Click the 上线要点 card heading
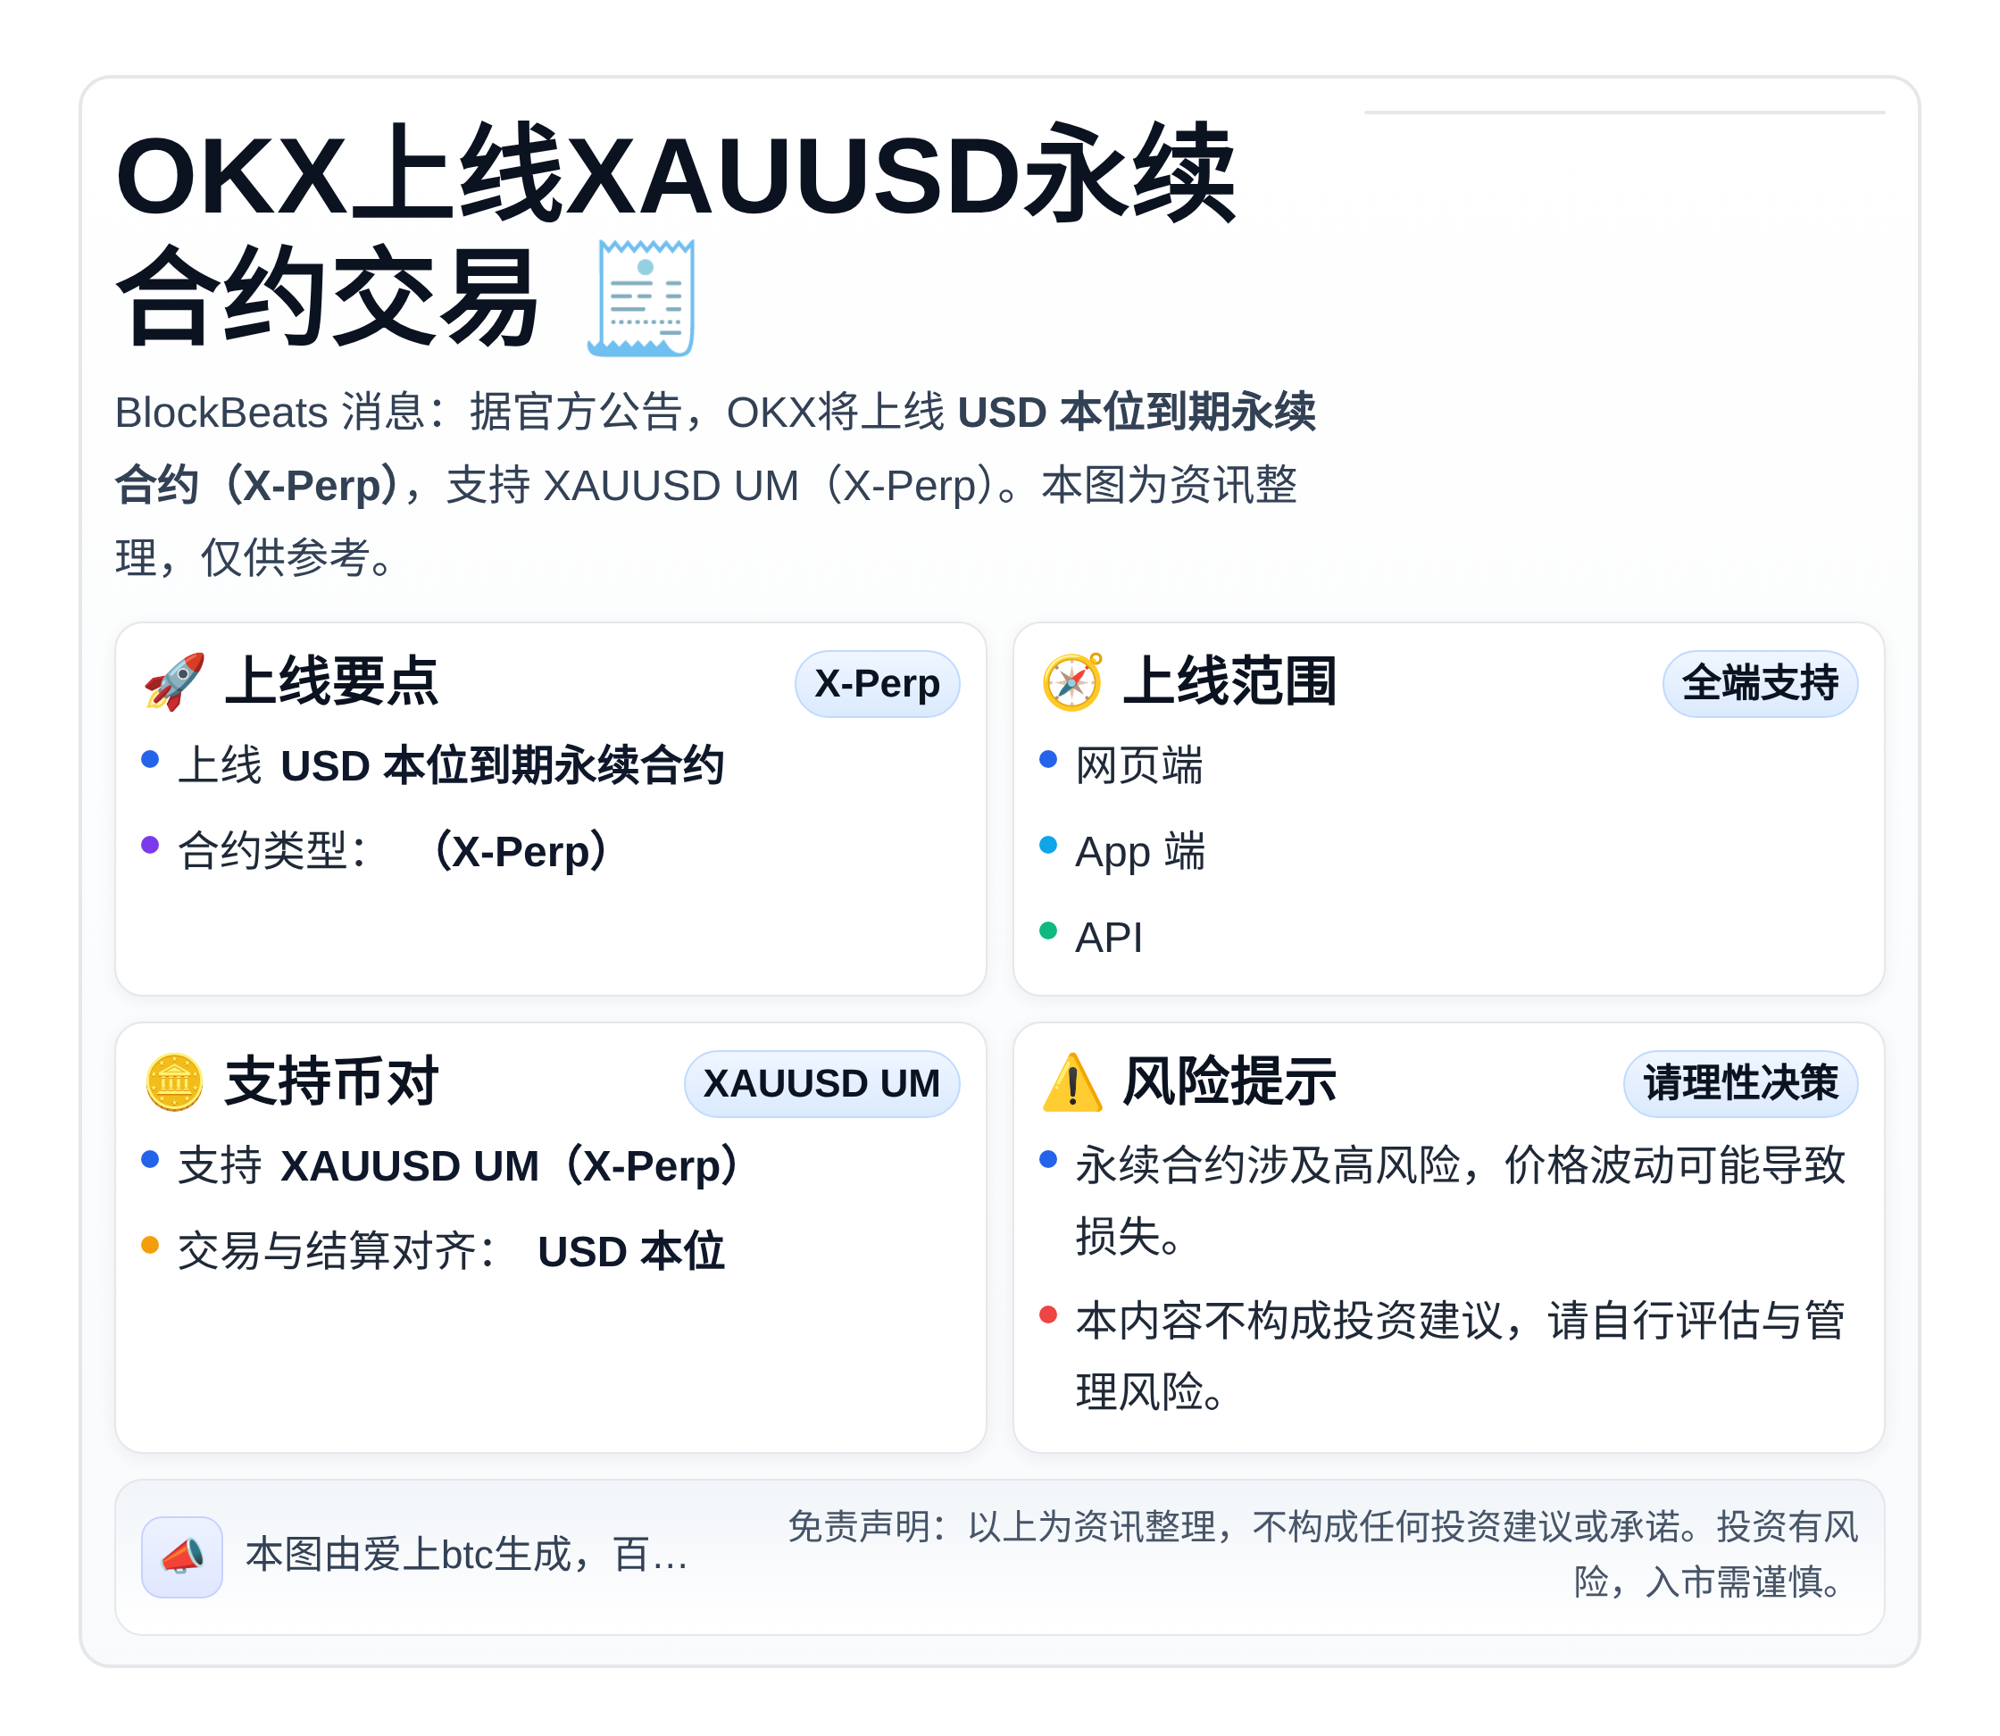The height and width of the screenshot is (1736, 2000). [x=331, y=682]
